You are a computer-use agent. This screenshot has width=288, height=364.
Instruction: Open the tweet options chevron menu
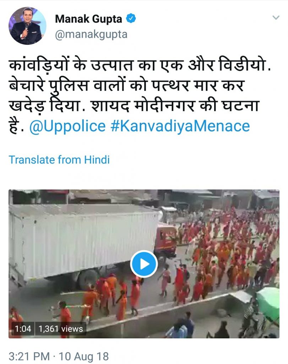click(x=276, y=18)
